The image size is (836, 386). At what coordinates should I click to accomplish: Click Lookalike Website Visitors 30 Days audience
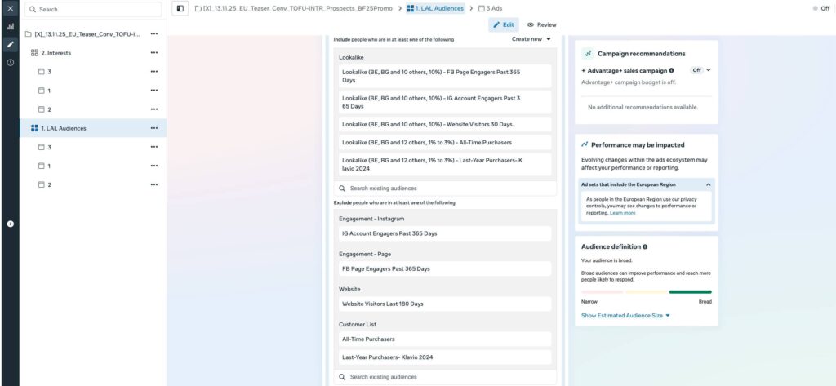pos(445,124)
